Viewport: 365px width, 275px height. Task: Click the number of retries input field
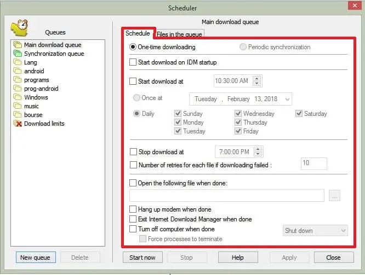tap(313, 163)
